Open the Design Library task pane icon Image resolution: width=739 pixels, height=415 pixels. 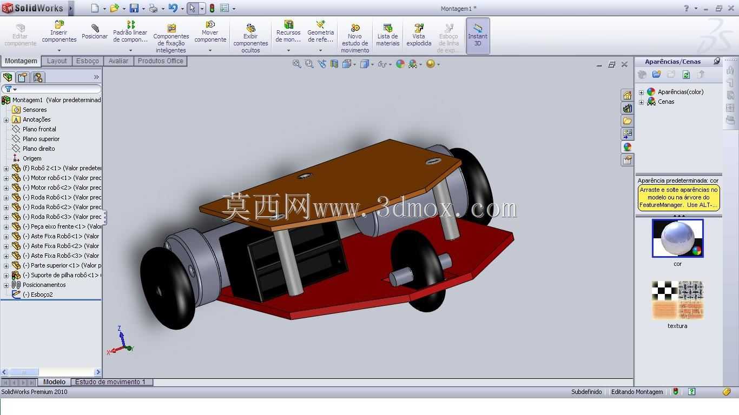click(627, 108)
